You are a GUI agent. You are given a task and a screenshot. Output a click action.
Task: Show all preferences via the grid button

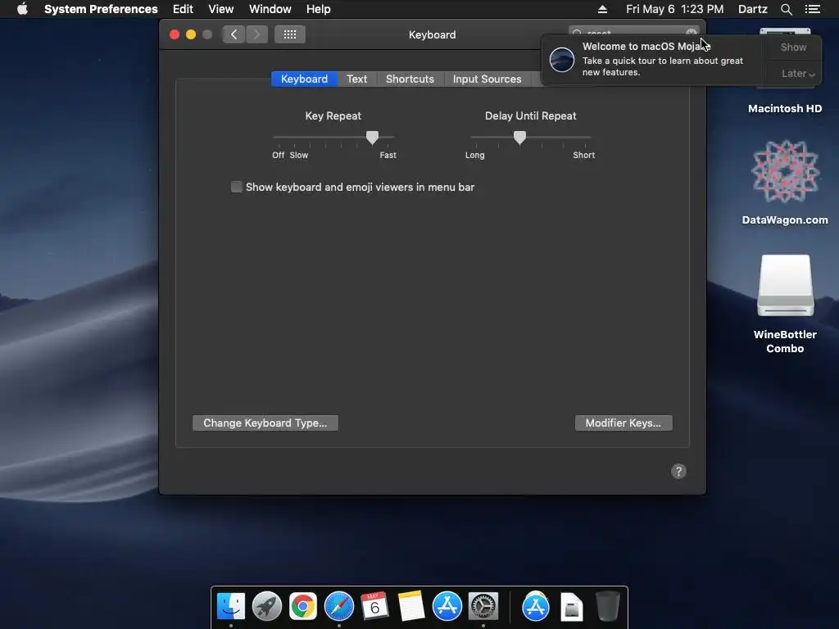tap(289, 34)
